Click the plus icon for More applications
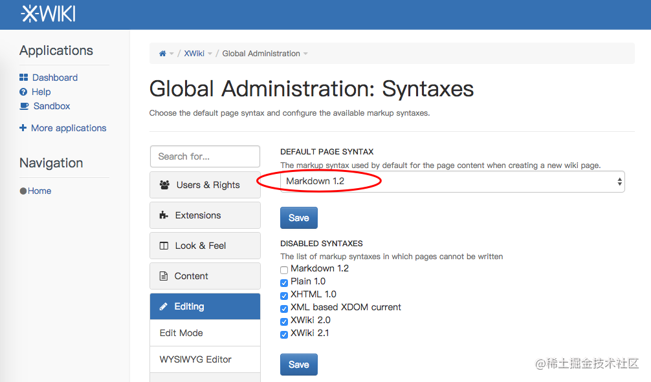The image size is (651, 382). tap(23, 128)
